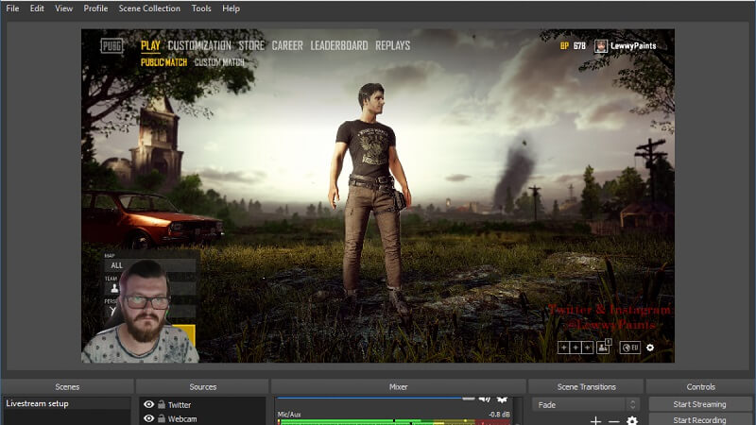The height and width of the screenshot is (425, 756).
Task: Click the lock icon beside Webcam source
Action: coord(162,418)
